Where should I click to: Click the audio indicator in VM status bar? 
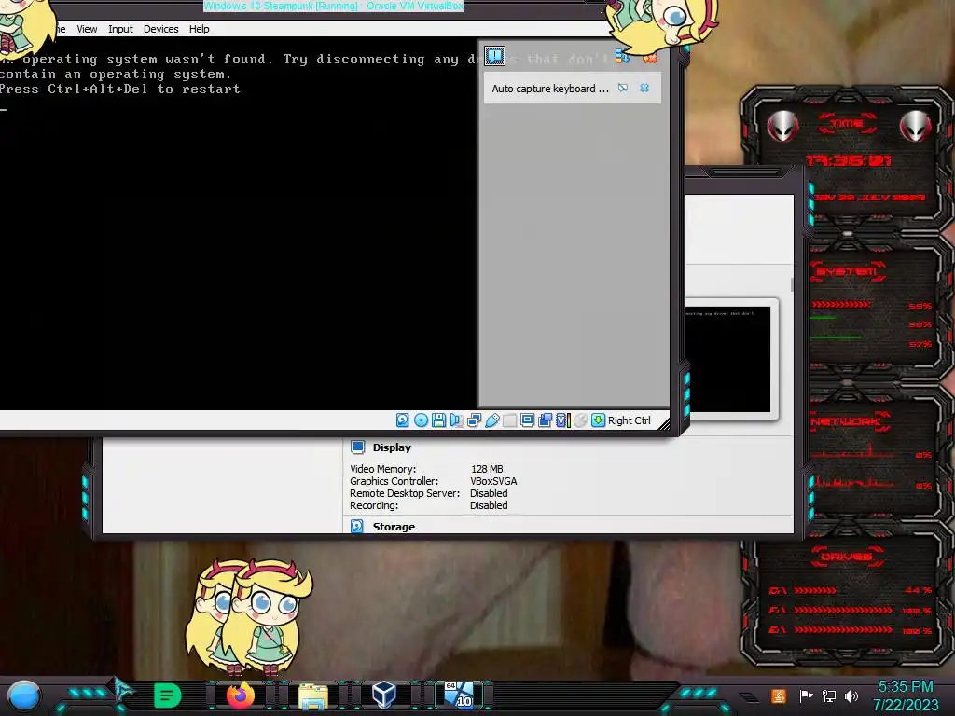[x=456, y=420]
